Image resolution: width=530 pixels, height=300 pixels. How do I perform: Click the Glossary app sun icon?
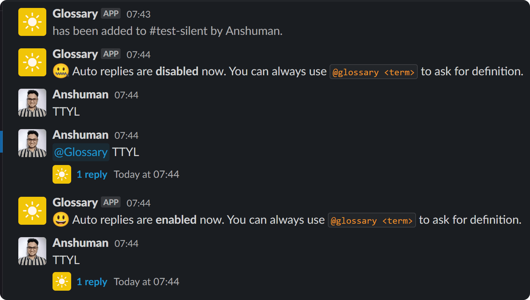(x=32, y=22)
